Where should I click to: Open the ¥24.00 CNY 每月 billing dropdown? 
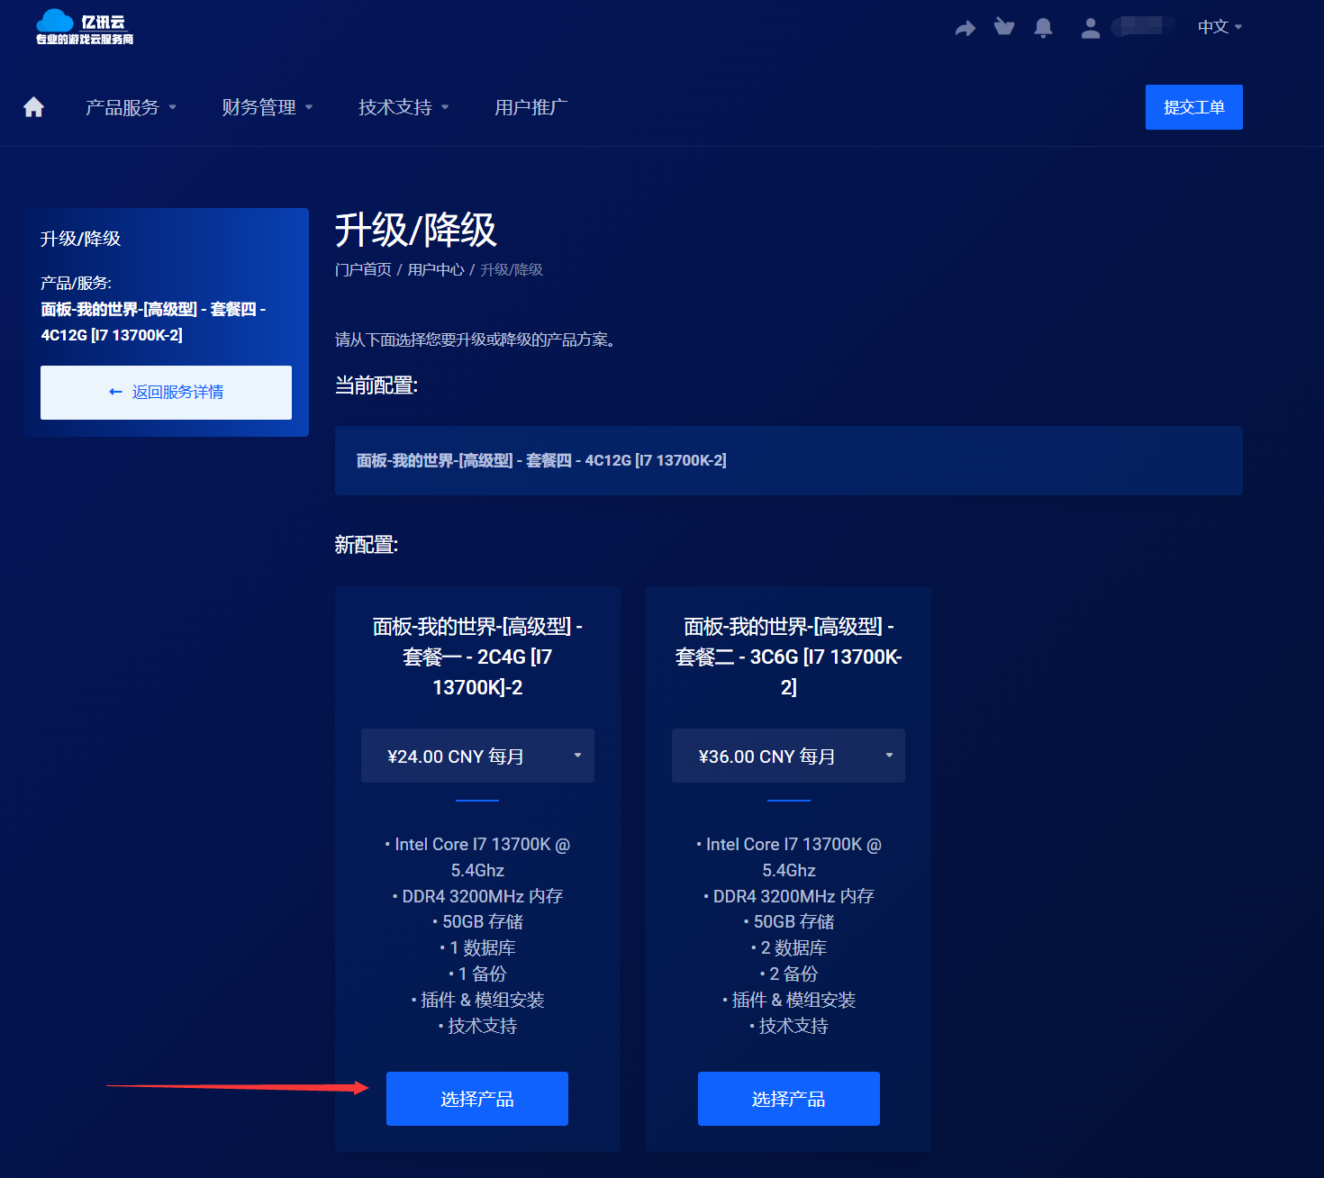477,756
